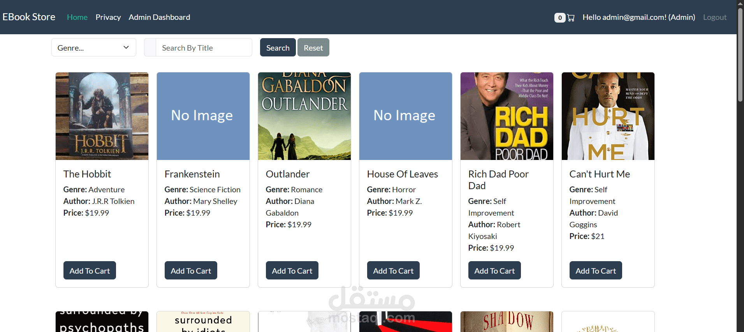The image size is (744, 332).
Task: Click the Genre: Horror text
Action: pyautogui.click(x=391, y=190)
